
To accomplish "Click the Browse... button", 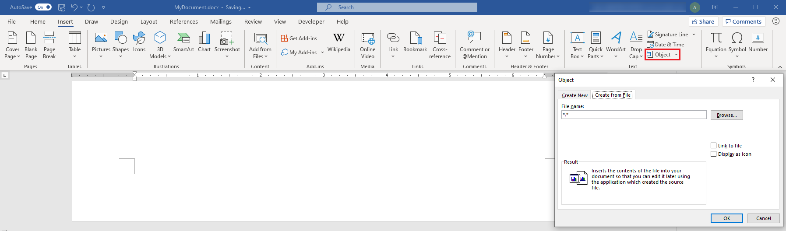I will tap(727, 115).
